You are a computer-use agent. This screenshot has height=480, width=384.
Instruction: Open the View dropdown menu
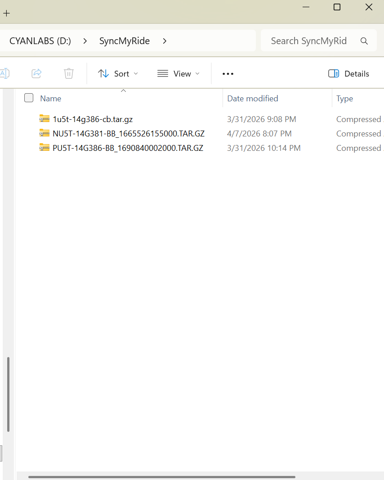point(179,74)
